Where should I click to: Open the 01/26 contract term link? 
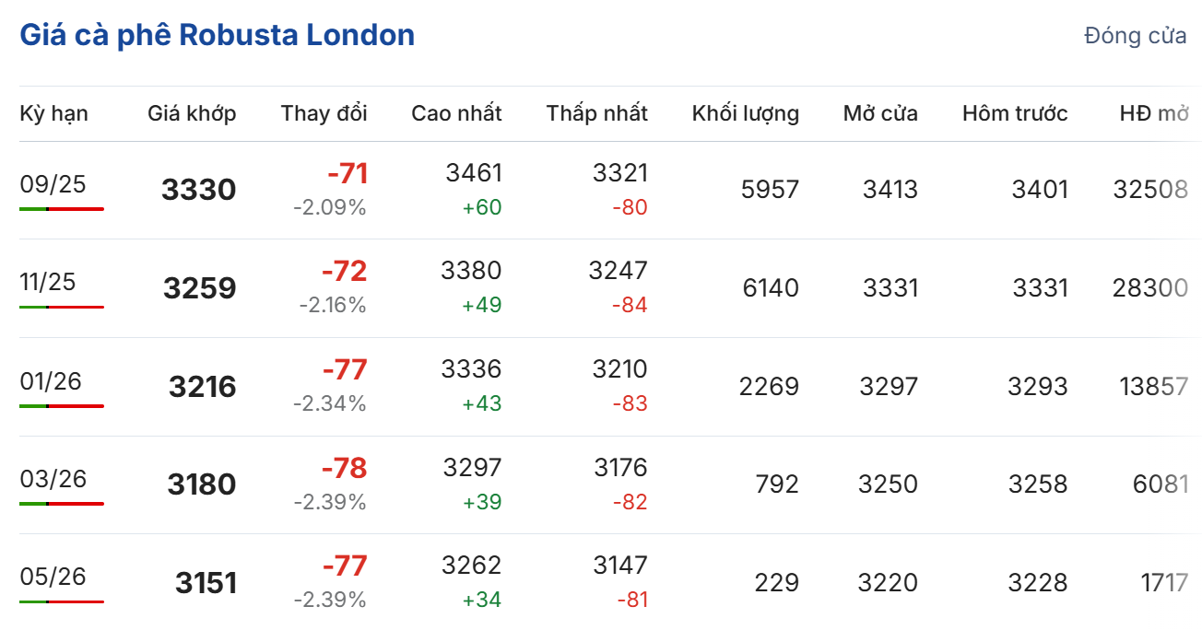[51, 380]
